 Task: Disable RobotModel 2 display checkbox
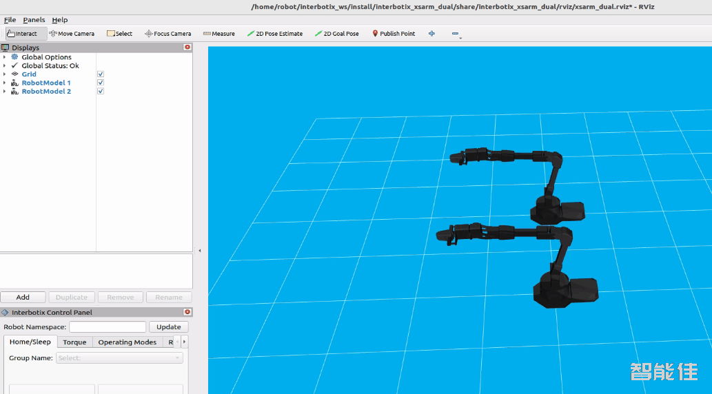coord(101,92)
